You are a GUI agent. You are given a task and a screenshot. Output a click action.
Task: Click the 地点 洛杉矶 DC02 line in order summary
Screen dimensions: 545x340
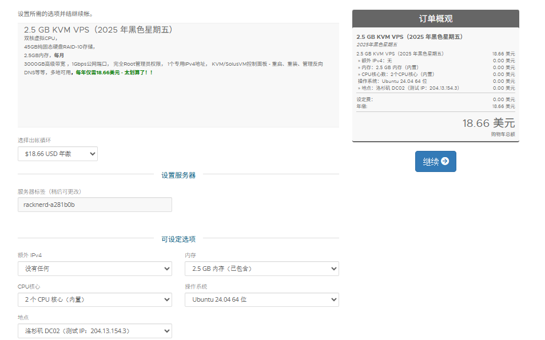pos(408,88)
